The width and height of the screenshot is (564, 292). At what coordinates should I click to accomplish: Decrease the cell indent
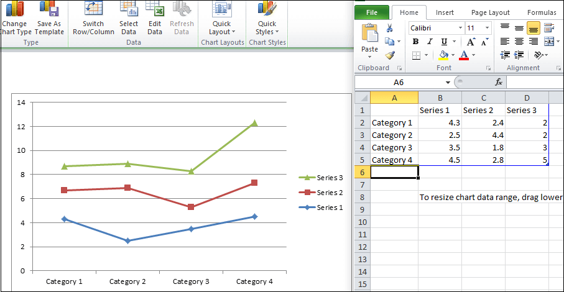coord(505,55)
